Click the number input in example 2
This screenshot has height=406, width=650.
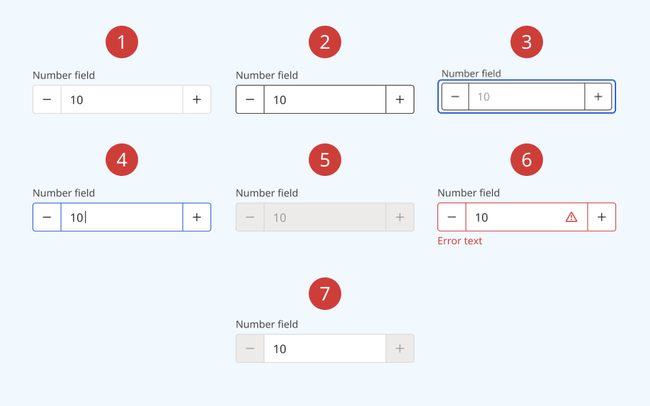[325, 99]
